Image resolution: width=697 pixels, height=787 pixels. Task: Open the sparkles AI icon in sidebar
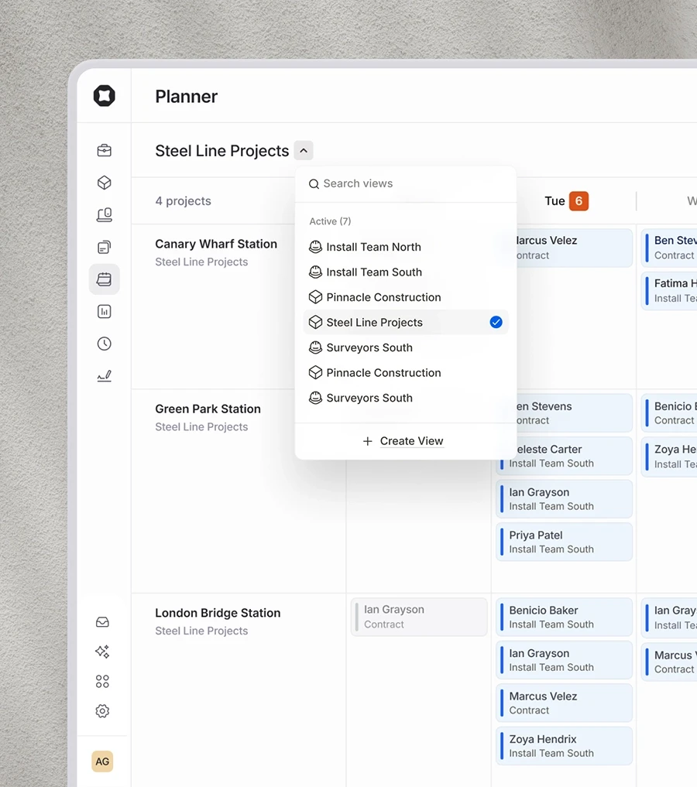pyautogui.click(x=102, y=652)
